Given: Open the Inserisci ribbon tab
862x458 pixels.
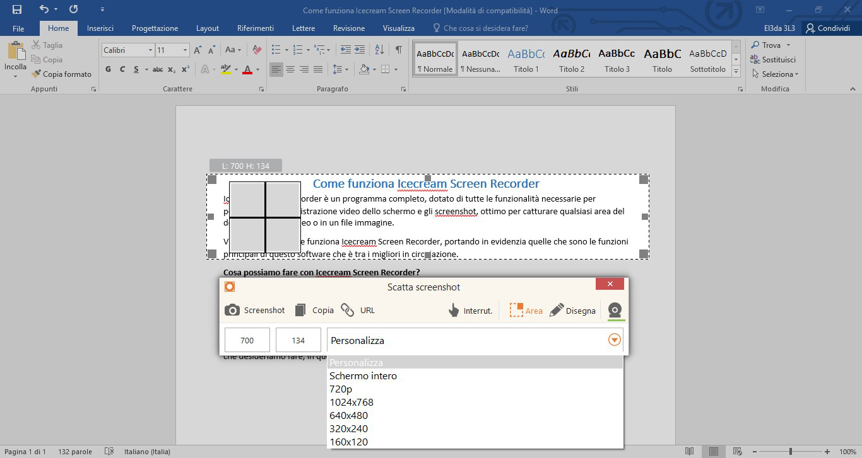Looking at the screenshot, I should pos(100,28).
